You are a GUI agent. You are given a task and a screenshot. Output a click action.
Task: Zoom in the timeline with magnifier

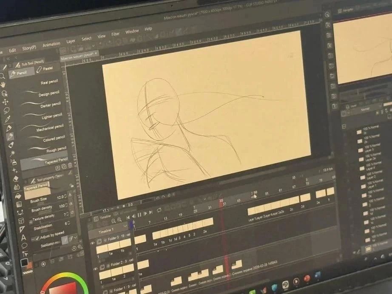(x=119, y=220)
